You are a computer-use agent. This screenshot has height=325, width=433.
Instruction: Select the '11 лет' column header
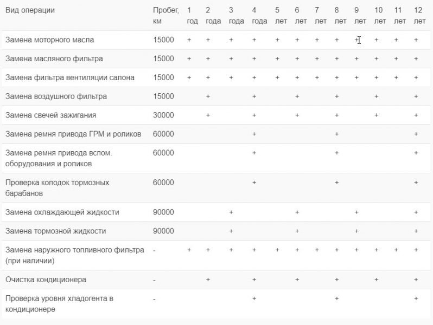click(399, 16)
